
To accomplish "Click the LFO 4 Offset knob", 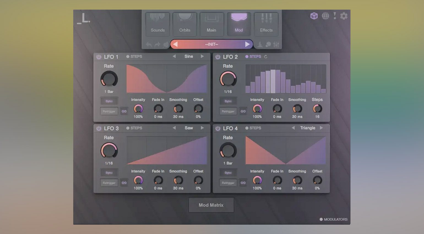I will pos(317,180).
